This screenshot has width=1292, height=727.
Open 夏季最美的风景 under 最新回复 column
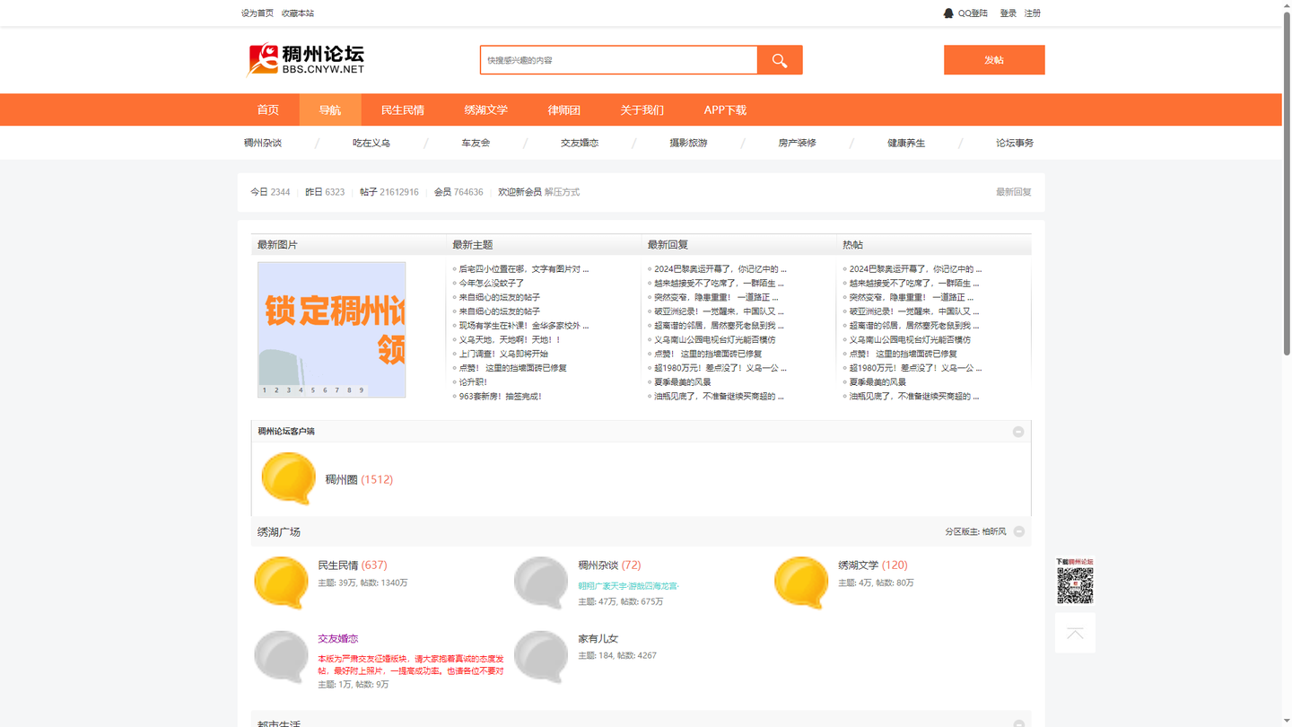click(683, 382)
